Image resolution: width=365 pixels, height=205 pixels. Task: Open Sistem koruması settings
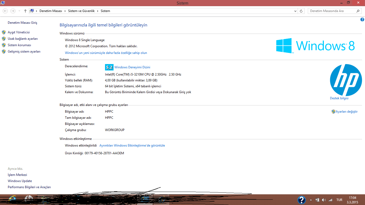pyautogui.click(x=19, y=45)
